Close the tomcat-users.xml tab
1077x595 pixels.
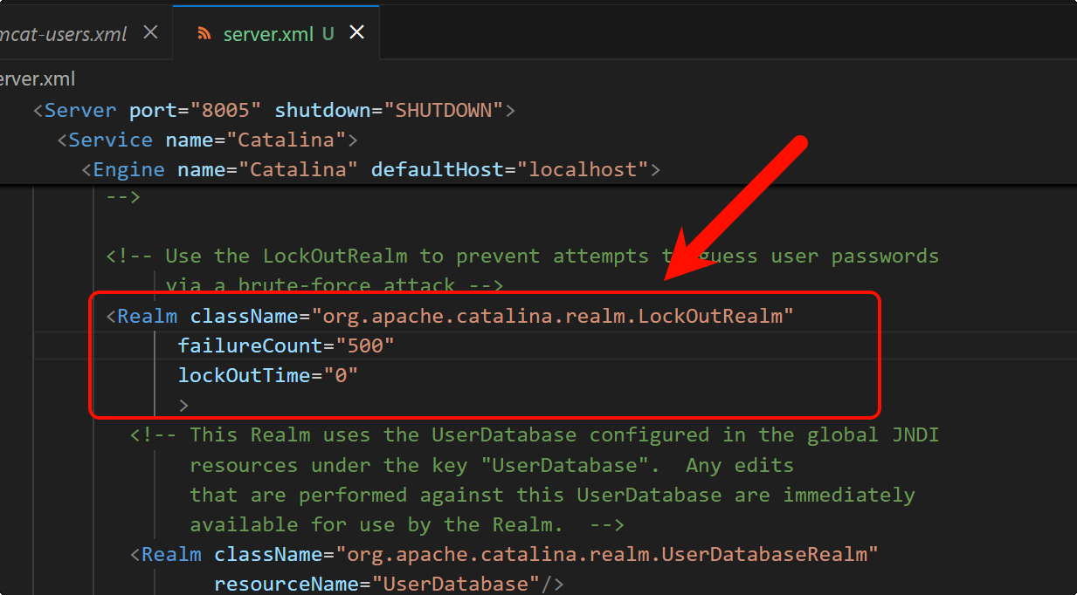click(150, 32)
